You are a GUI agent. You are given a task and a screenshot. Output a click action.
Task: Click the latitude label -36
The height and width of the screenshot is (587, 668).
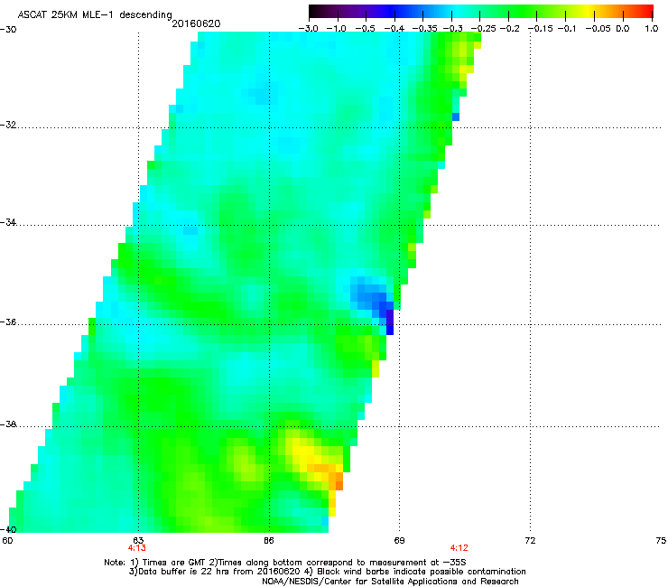(x=8, y=321)
